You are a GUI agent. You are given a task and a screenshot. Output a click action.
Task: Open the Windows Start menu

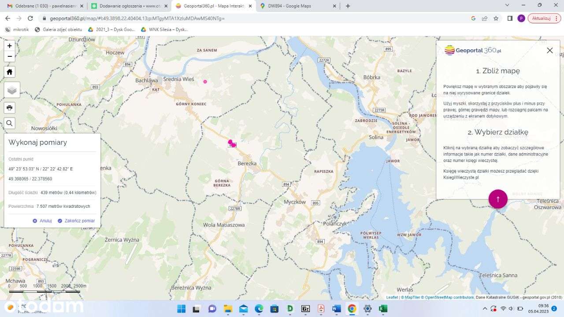tap(181, 309)
